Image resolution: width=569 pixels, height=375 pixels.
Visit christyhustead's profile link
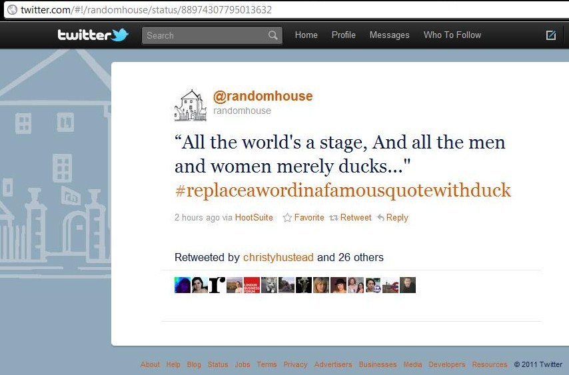[279, 257]
